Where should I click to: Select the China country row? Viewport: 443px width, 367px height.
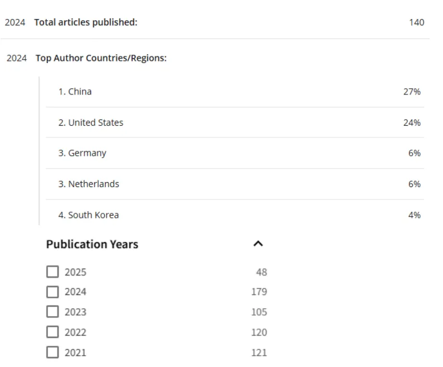235,92
